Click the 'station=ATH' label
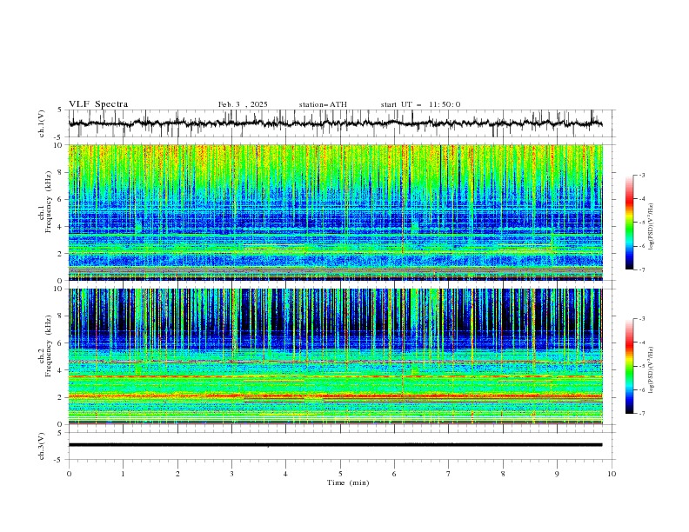Viewport: 689px width, 532px height. tap(323, 104)
